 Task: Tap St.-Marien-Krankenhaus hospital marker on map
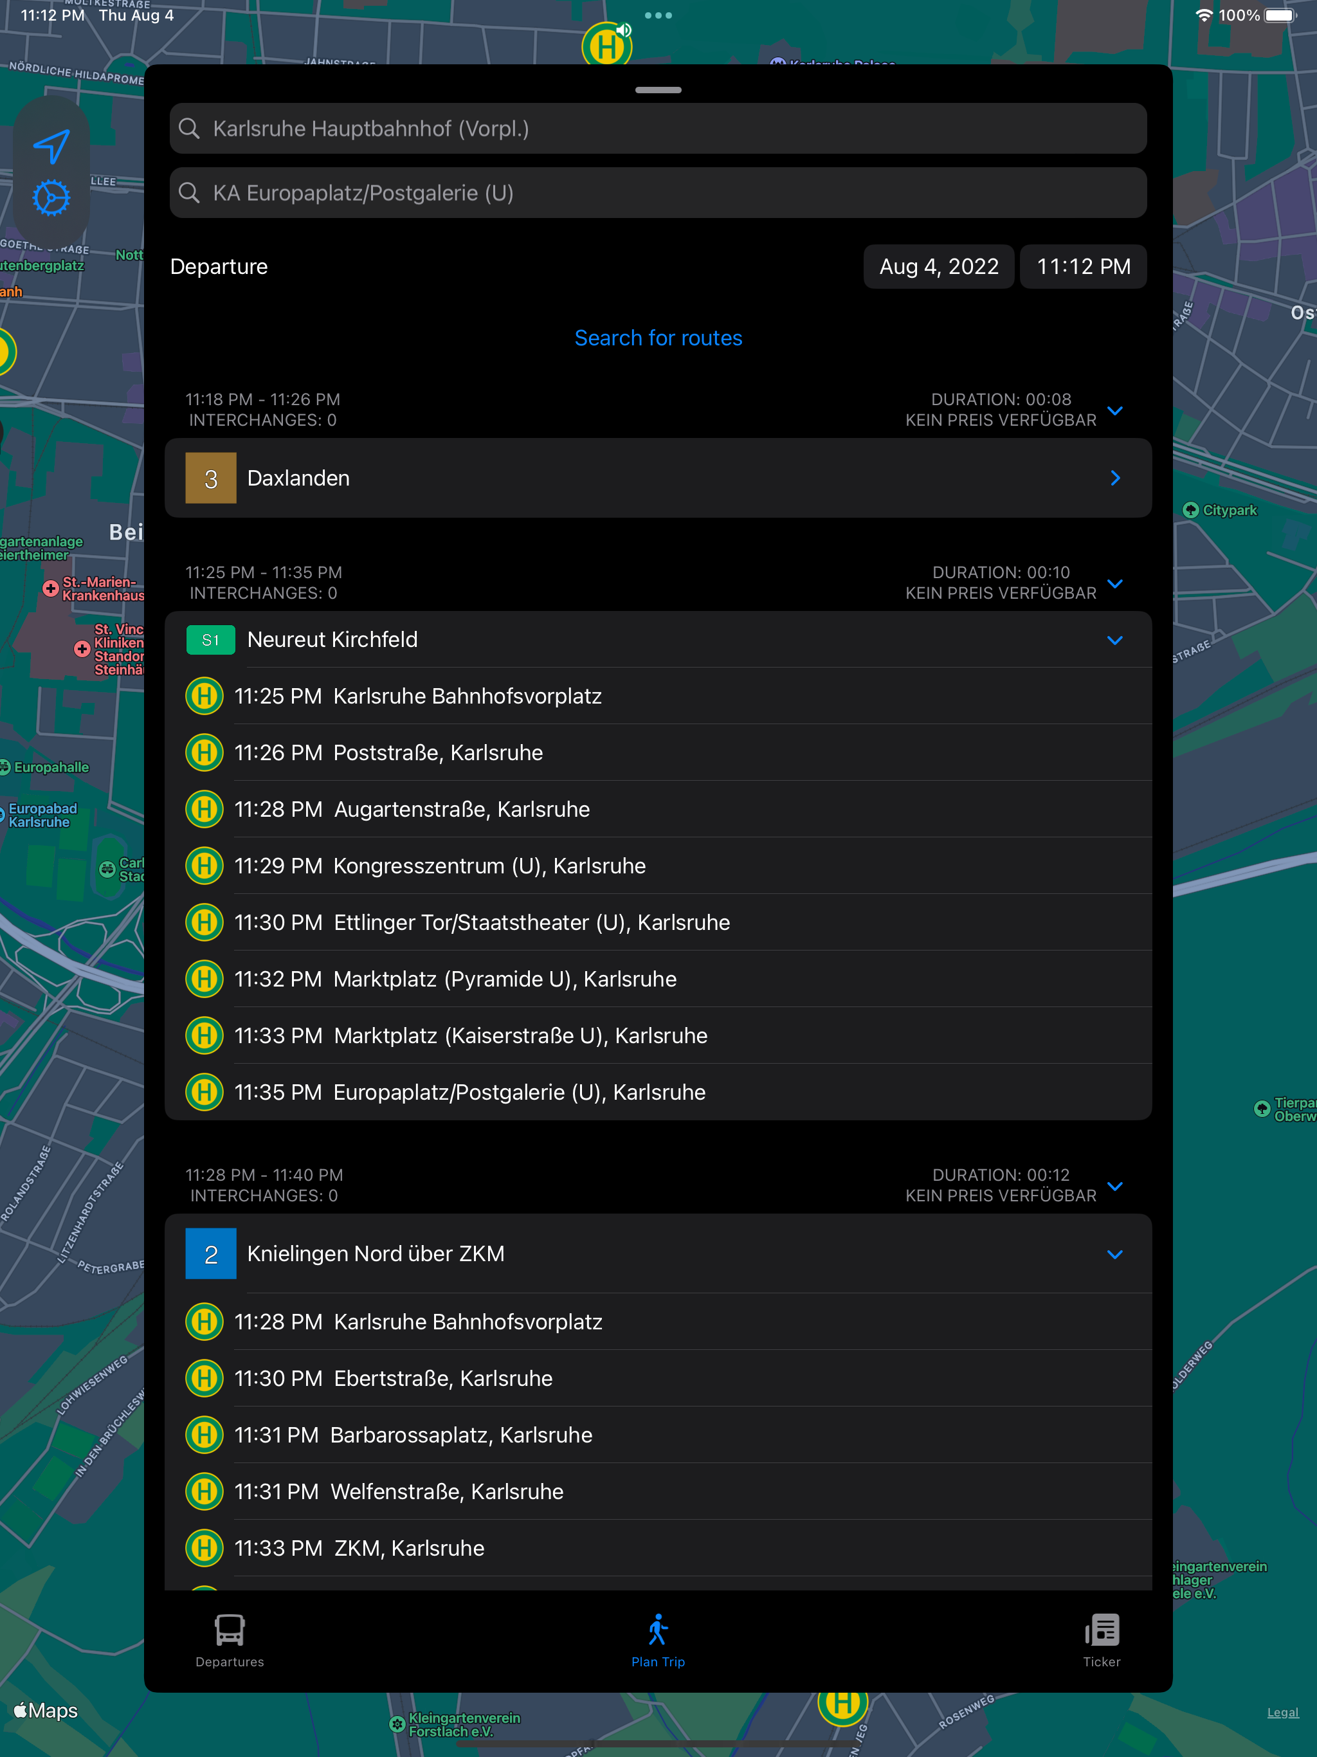(x=50, y=588)
